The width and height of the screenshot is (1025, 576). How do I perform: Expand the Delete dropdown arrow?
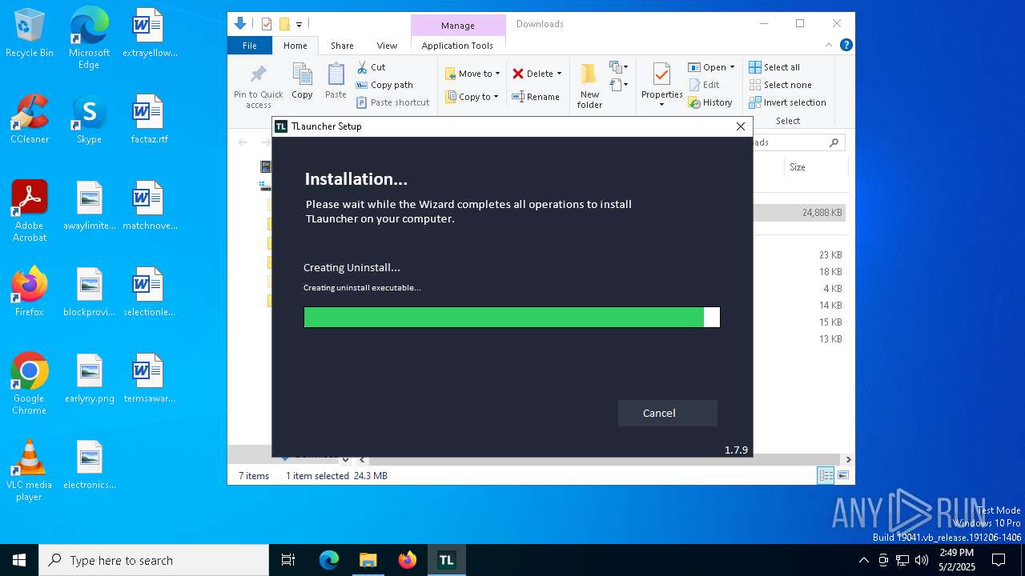pyautogui.click(x=559, y=74)
